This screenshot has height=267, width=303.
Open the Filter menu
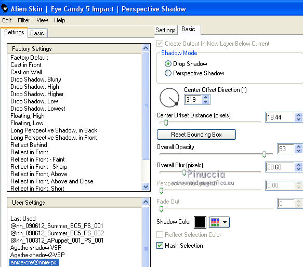pos(24,20)
